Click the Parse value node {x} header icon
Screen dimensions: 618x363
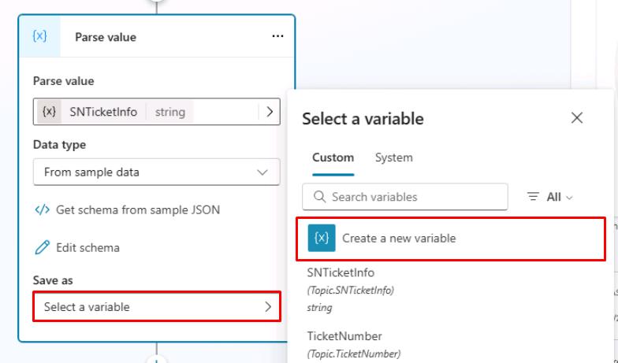(x=39, y=37)
